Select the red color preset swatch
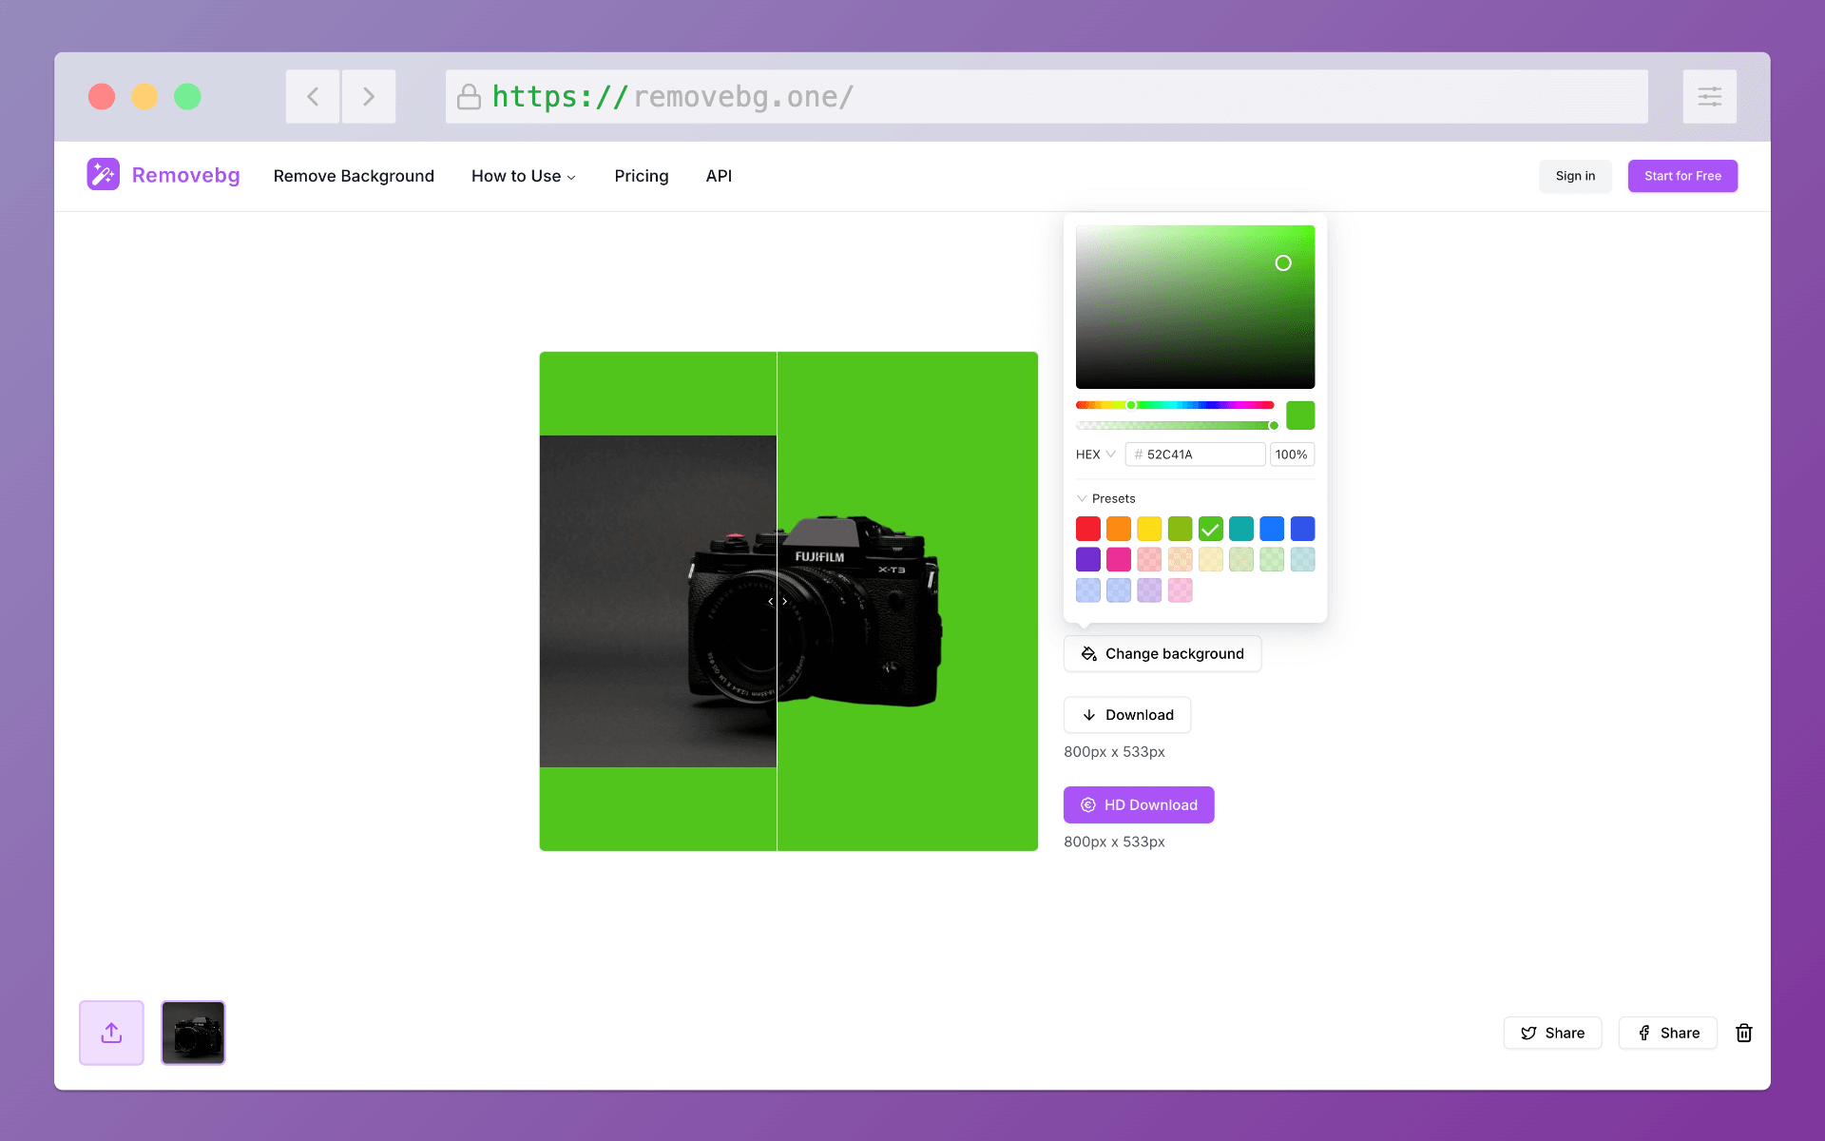The image size is (1825, 1141). (1088, 529)
